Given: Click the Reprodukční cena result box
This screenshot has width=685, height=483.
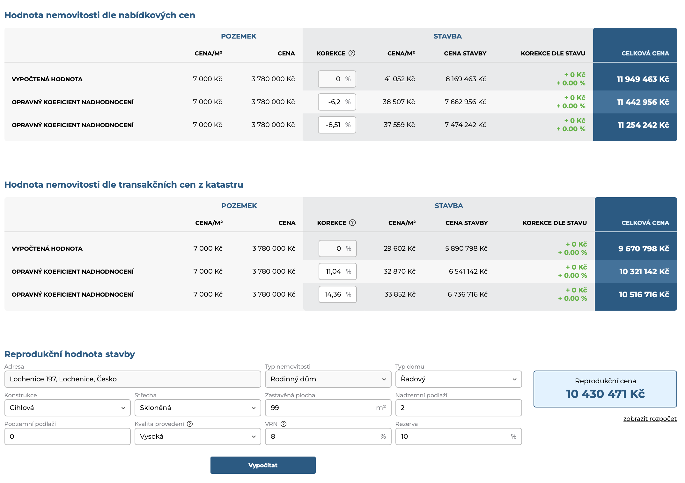Looking at the screenshot, I should pyautogui.click(x=605, y=389).
